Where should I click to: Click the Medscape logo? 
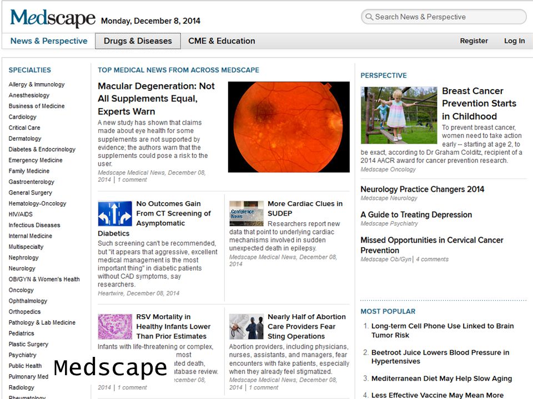53,18
